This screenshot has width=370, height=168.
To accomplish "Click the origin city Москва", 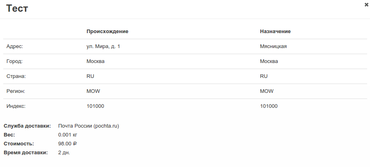I will point(96,61).
